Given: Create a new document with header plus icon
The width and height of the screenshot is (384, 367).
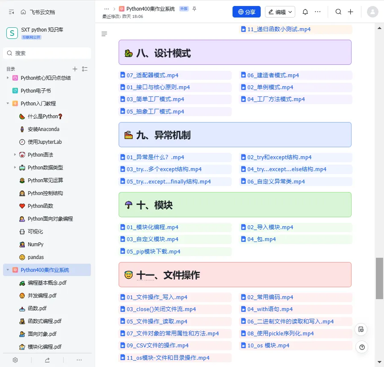Looking at the screenshot, I should [x=350, y=12].
